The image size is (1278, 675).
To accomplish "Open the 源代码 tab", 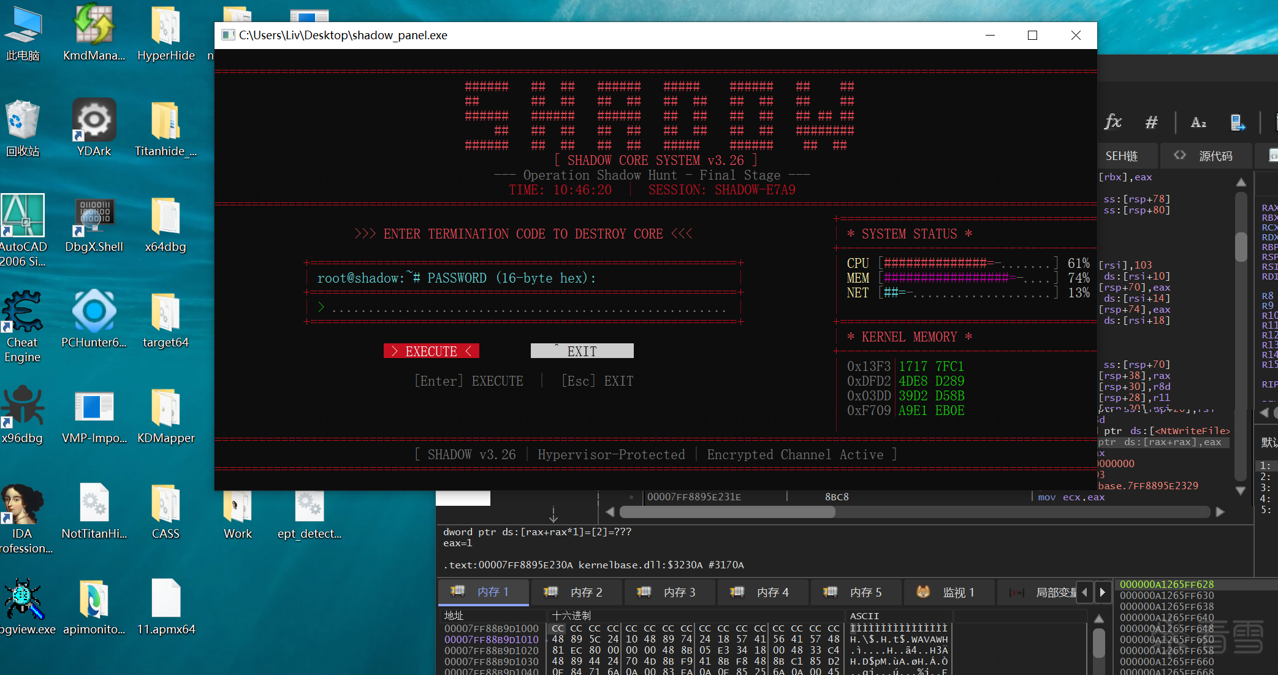I will point(1205,156).
